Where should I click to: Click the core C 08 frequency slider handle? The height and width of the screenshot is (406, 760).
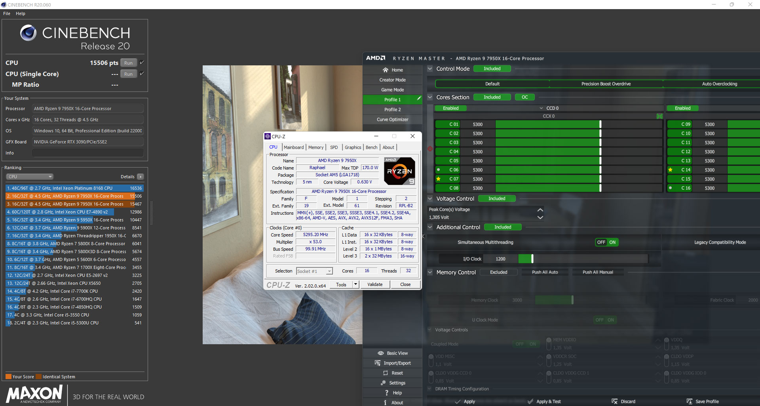(600, 188)
